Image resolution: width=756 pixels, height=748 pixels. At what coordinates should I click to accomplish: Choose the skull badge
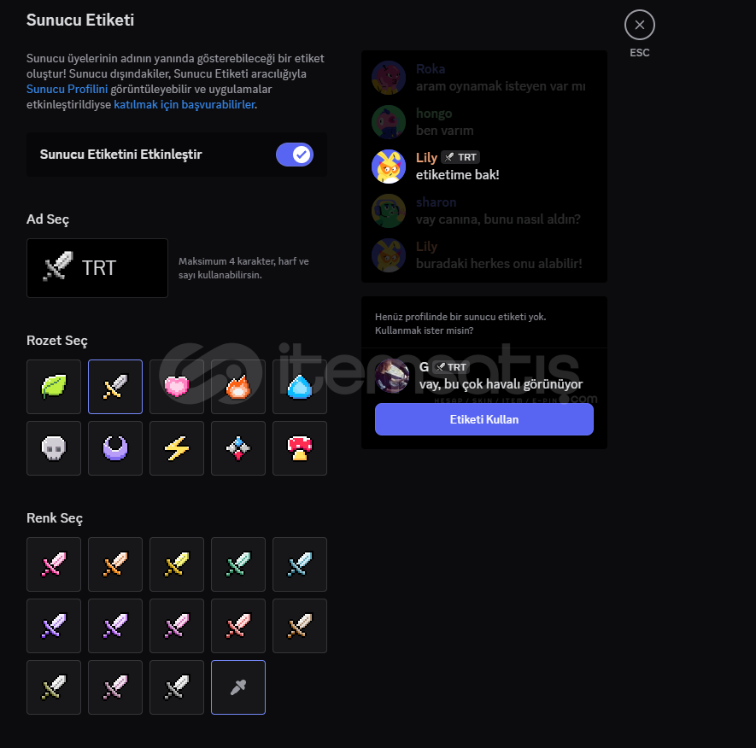(54, 448)
